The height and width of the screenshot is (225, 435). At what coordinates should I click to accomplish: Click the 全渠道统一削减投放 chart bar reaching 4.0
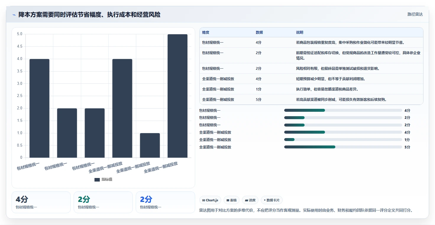point(122,108)
